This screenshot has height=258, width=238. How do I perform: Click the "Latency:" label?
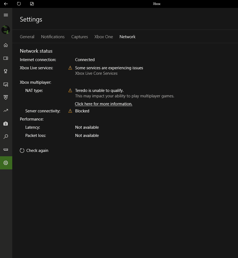tap(32, 127)
